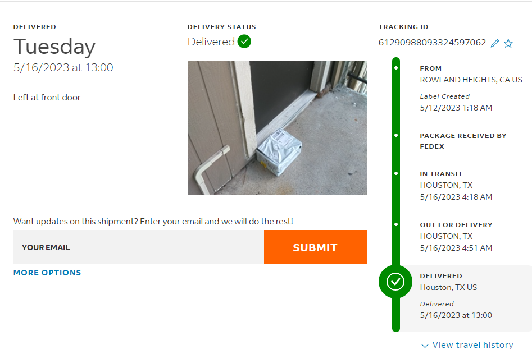
Task: Click the delivered checkmark circle on timeline
Action: click(395, 282)
